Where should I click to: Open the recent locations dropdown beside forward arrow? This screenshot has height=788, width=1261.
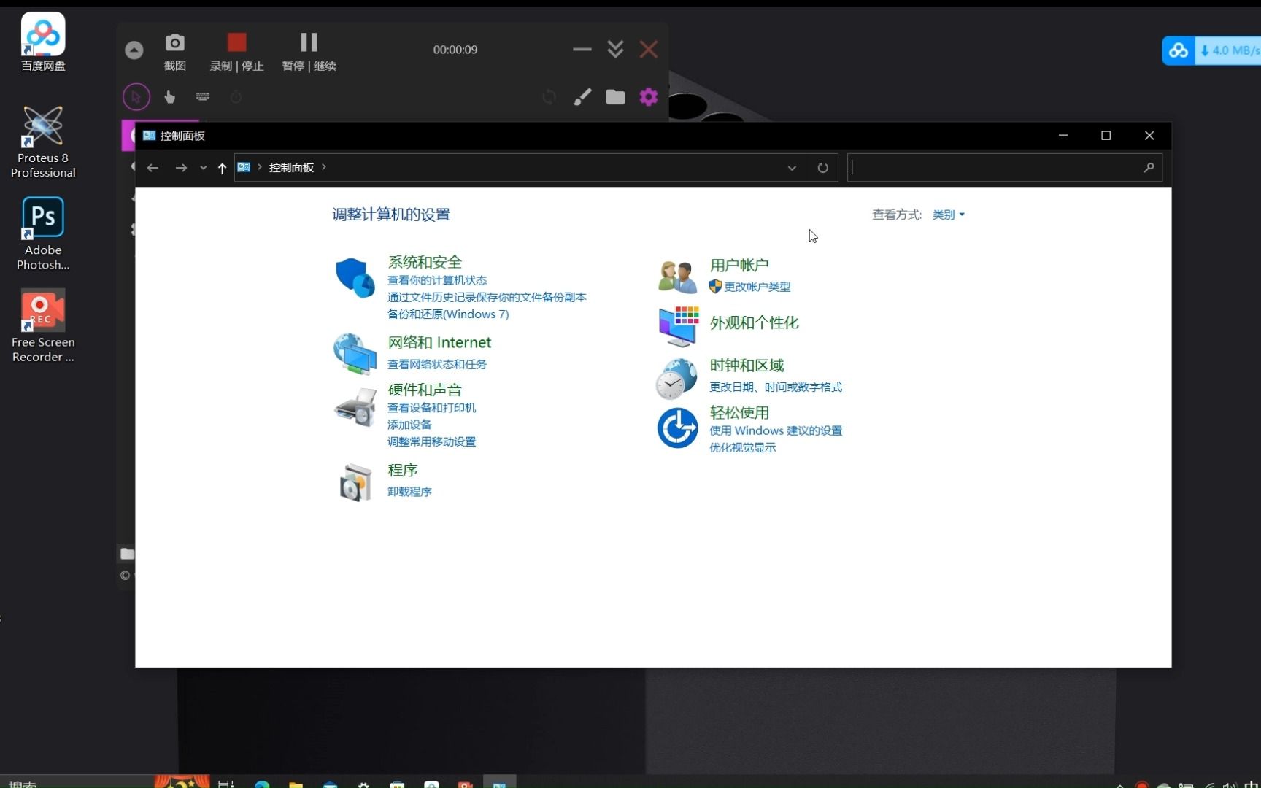coord(203,168)
